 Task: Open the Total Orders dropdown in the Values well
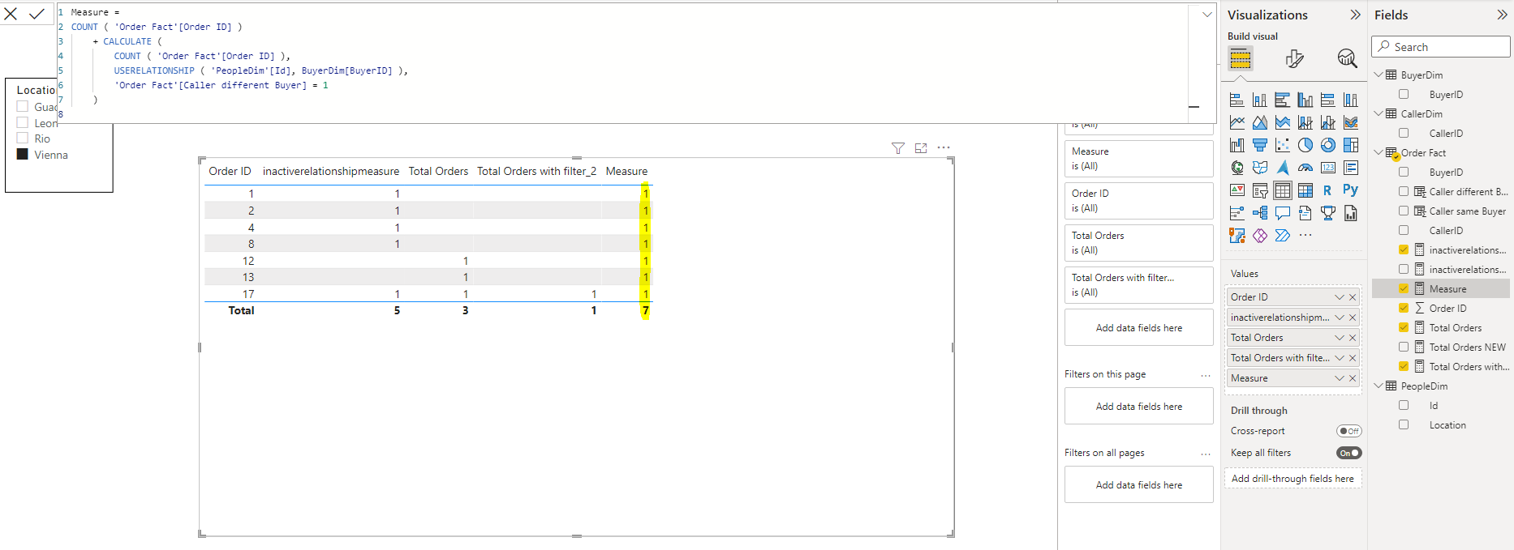pos(1340,338)
